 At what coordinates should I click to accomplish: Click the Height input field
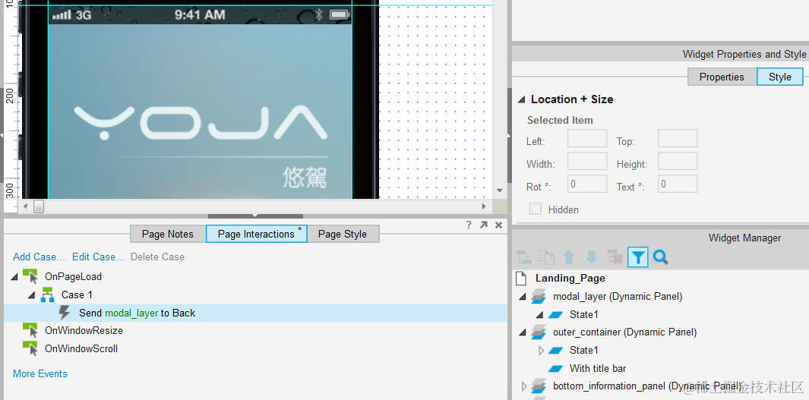[x=678, y=162]
